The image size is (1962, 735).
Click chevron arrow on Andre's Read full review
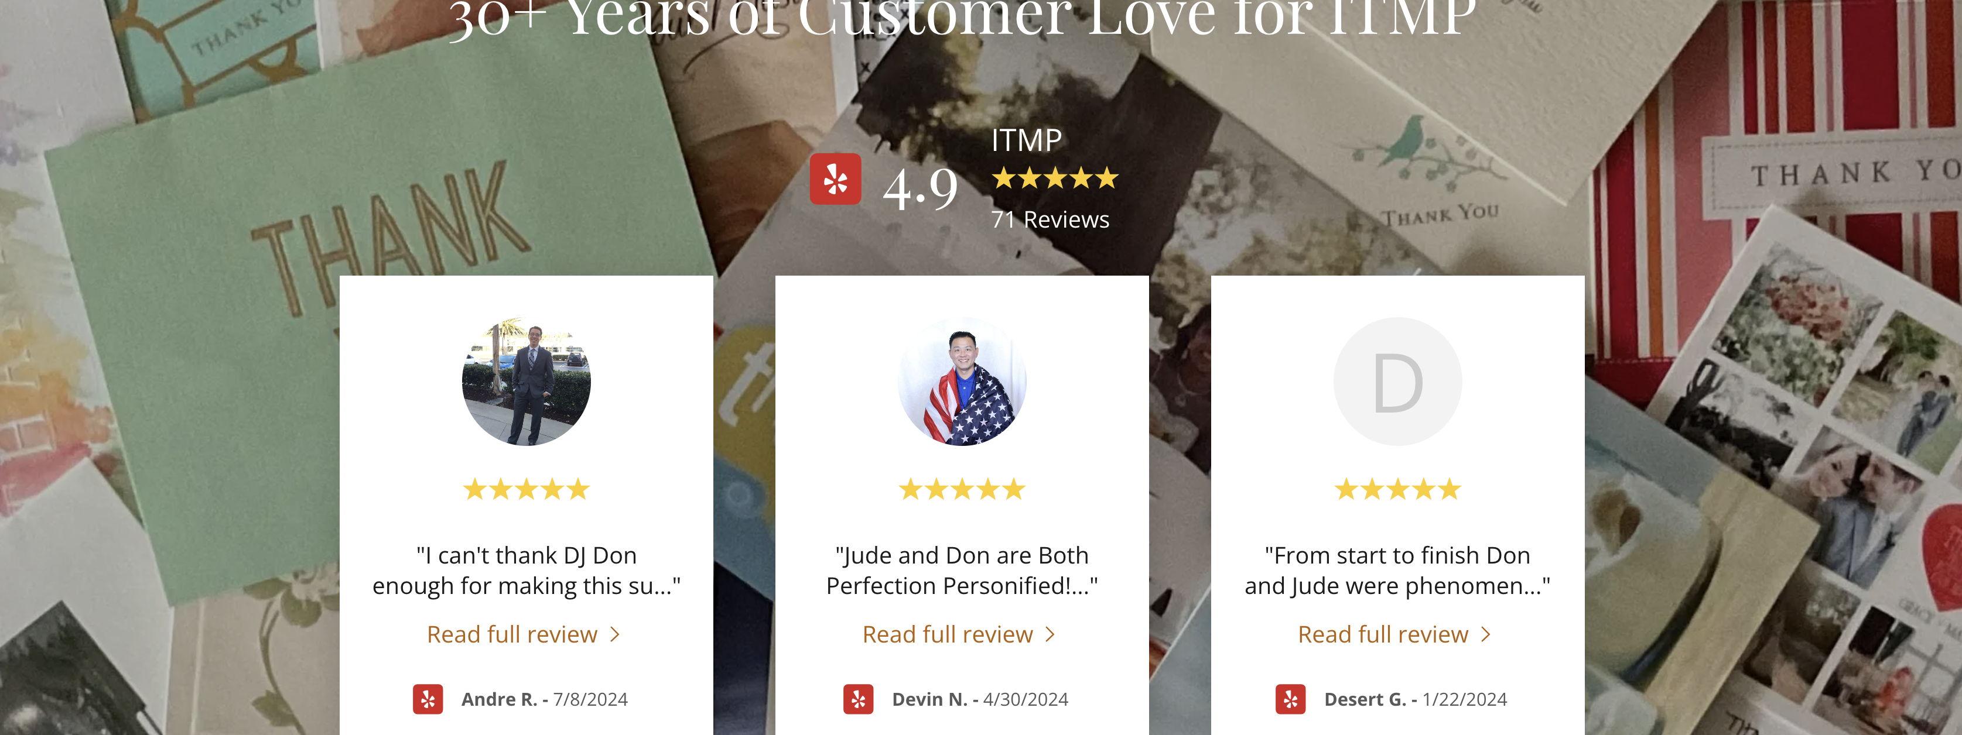(616, 634)
